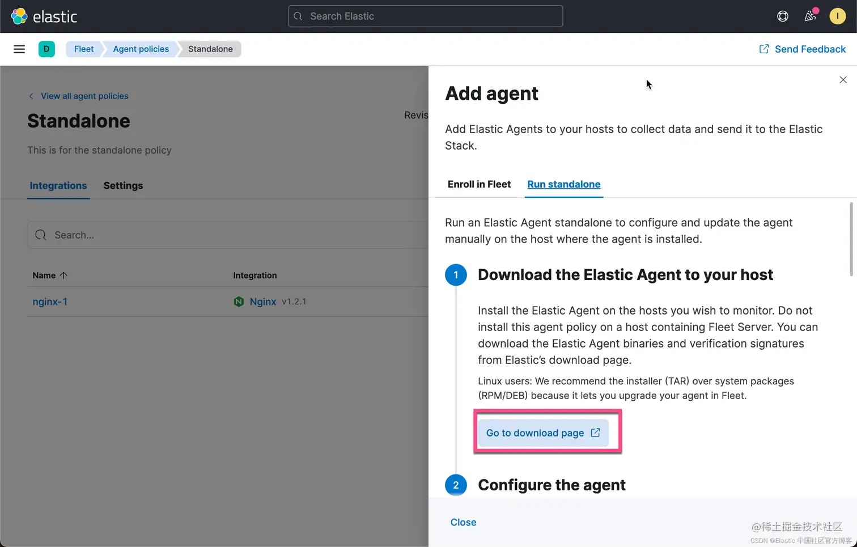Image resolution: width=857 pixels, height=547 pixels.
Task: Click the Integration column header
Action: (255, 275)
